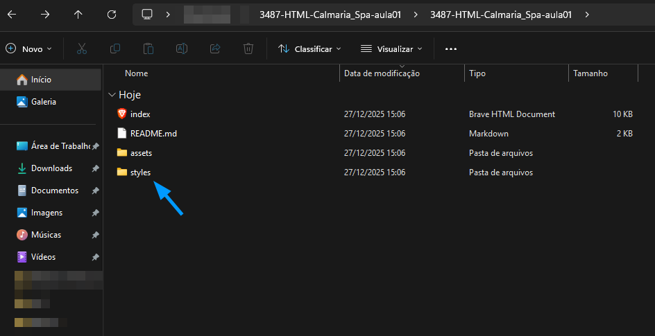The height and width of the screenshot is (336, 655).
Task: Click the pin icon beside Documentos
Action: coord(96,191)
